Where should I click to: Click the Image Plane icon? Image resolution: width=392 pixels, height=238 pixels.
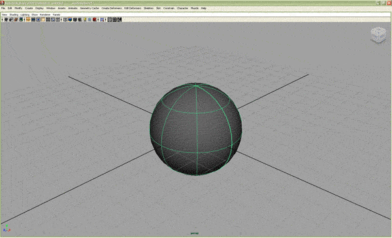(21, 20)
